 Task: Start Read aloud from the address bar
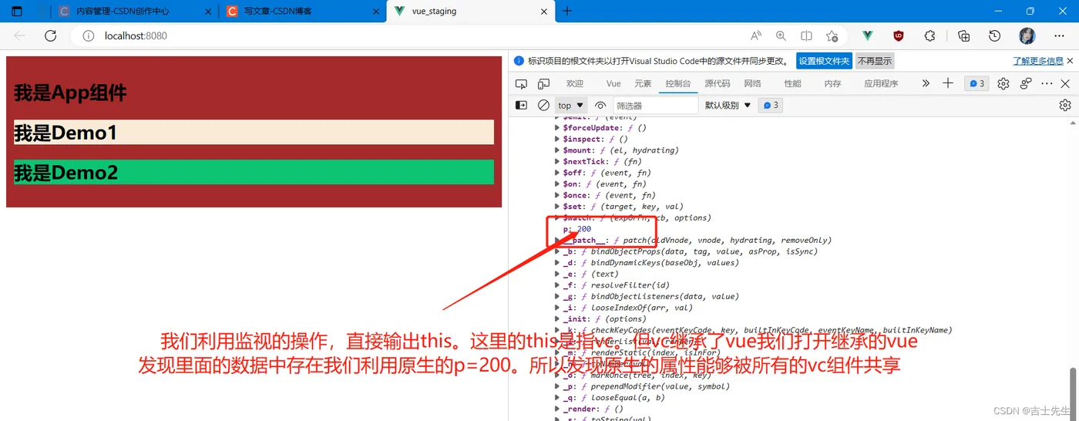click(756, 35)
